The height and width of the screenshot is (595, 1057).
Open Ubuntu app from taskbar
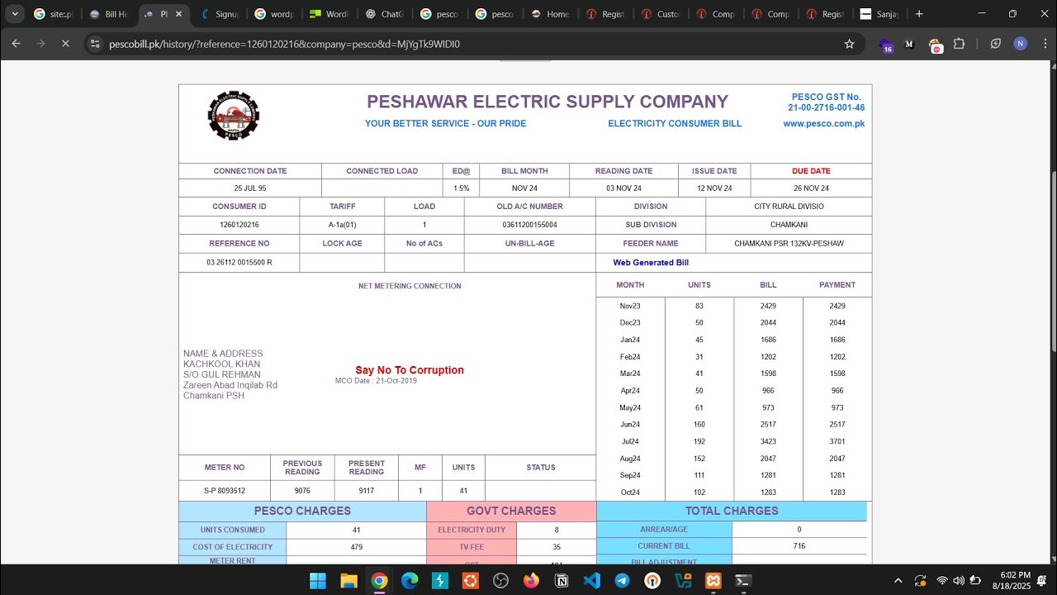(x=470, y=581)
